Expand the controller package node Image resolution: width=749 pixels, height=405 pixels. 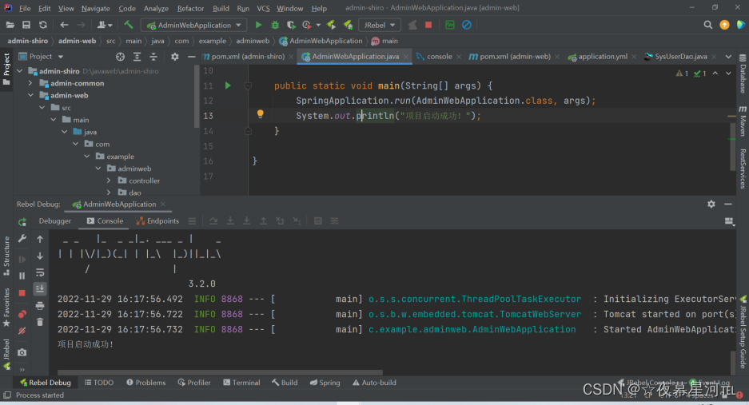click(x=110, y=181)
